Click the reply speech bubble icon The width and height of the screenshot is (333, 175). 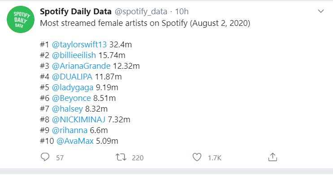pos(45,157)
